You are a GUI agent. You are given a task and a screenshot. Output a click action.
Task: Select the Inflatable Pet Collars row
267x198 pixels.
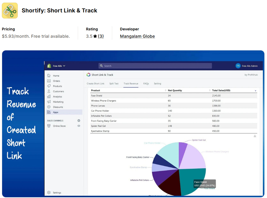[x=174, y=116]
